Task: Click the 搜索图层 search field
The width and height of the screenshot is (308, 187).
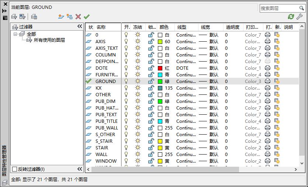Action: coord(278,8)
